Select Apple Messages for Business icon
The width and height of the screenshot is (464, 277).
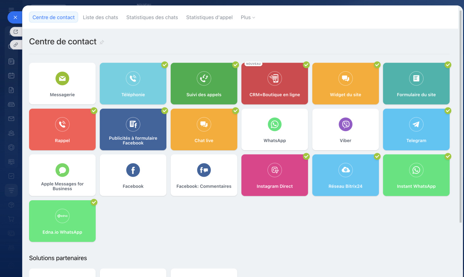pyautogui.click(x=62, y=170)
